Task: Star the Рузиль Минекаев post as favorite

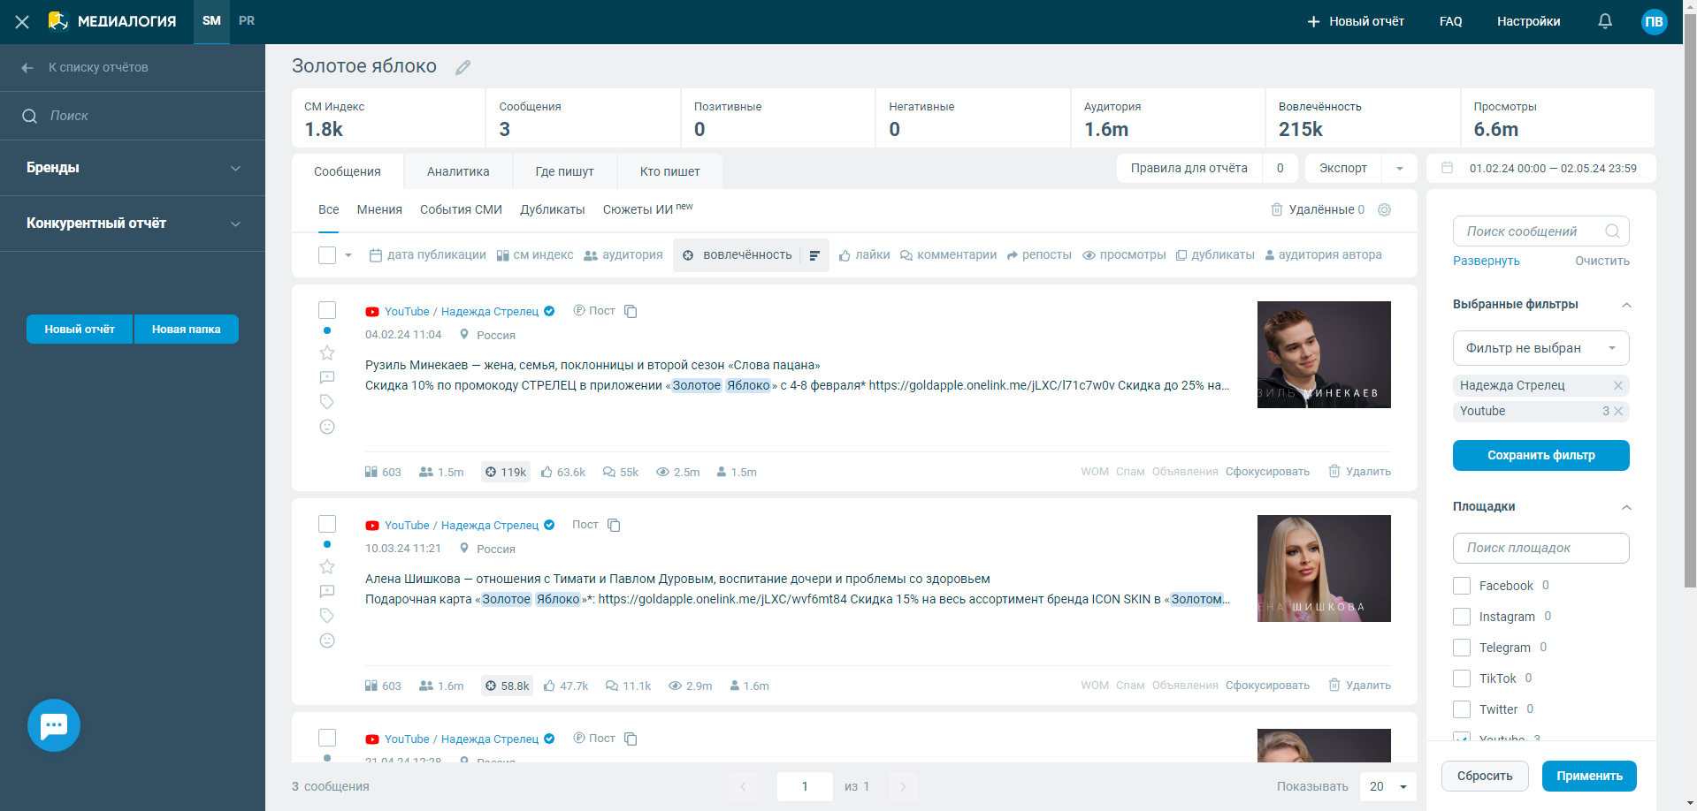Action: [x=327, y=353]
